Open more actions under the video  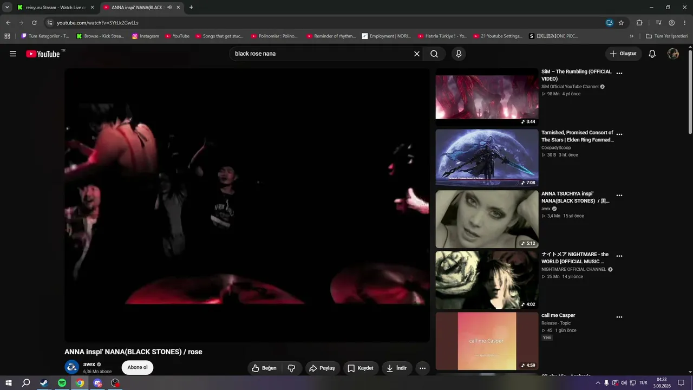(x=422, y=368)
